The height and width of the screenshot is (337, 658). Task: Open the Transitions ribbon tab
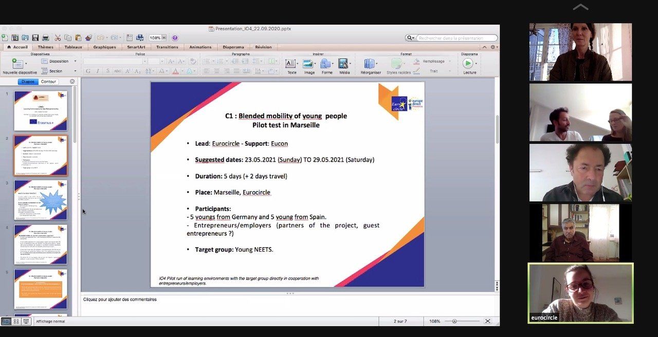[167, 47]
